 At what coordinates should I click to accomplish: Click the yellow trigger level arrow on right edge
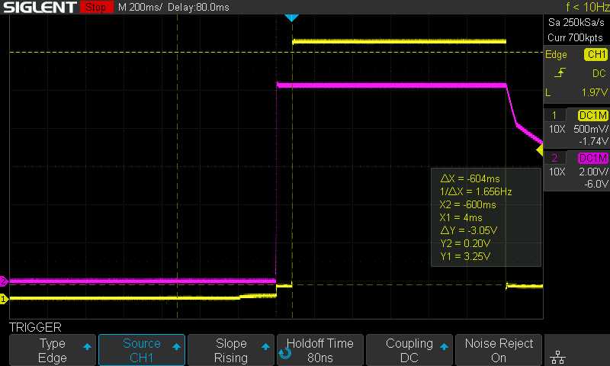(540, 151)
